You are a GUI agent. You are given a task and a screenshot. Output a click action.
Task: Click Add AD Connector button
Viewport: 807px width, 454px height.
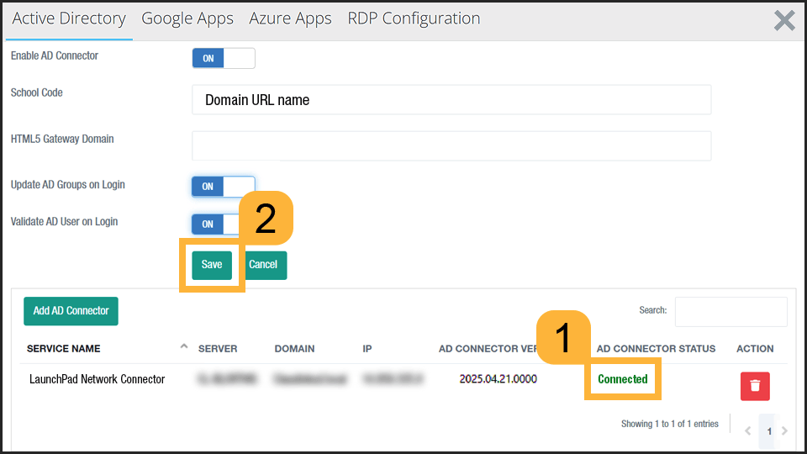(x=71, y=311)
